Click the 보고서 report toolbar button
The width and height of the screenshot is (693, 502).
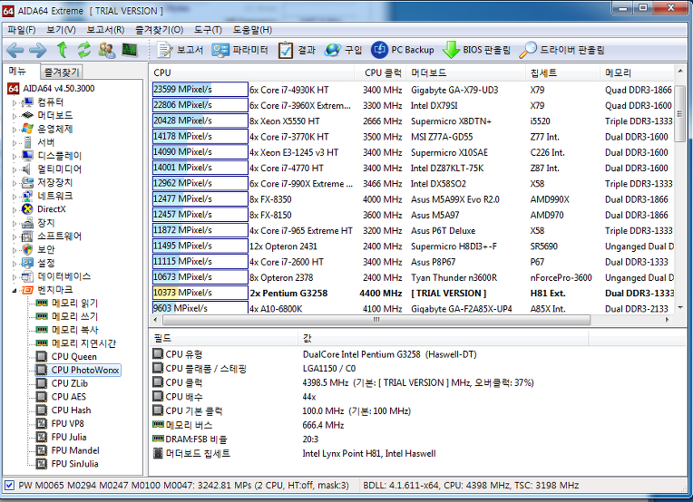[x=181, y=50]
